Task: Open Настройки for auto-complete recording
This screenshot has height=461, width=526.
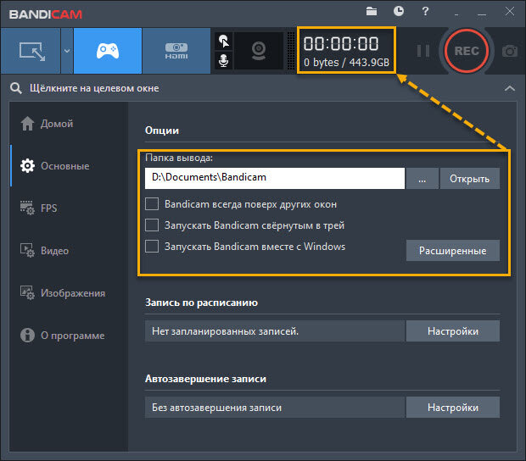Action: [x=453, y=407]
